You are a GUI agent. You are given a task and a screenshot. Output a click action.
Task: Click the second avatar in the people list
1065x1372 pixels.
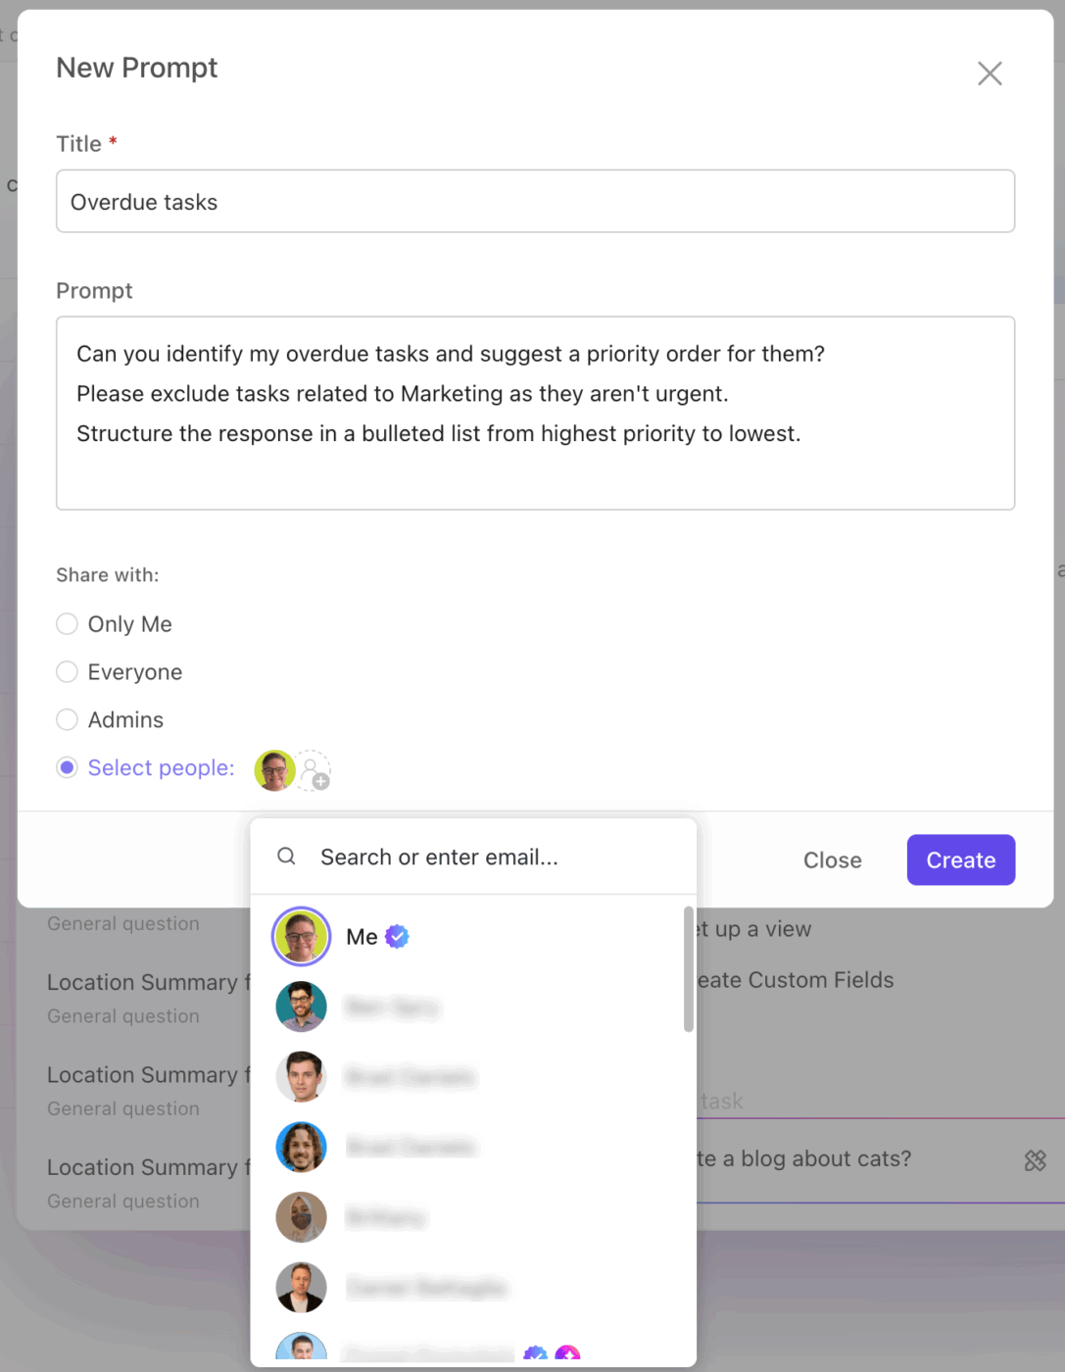(301, 1006)
